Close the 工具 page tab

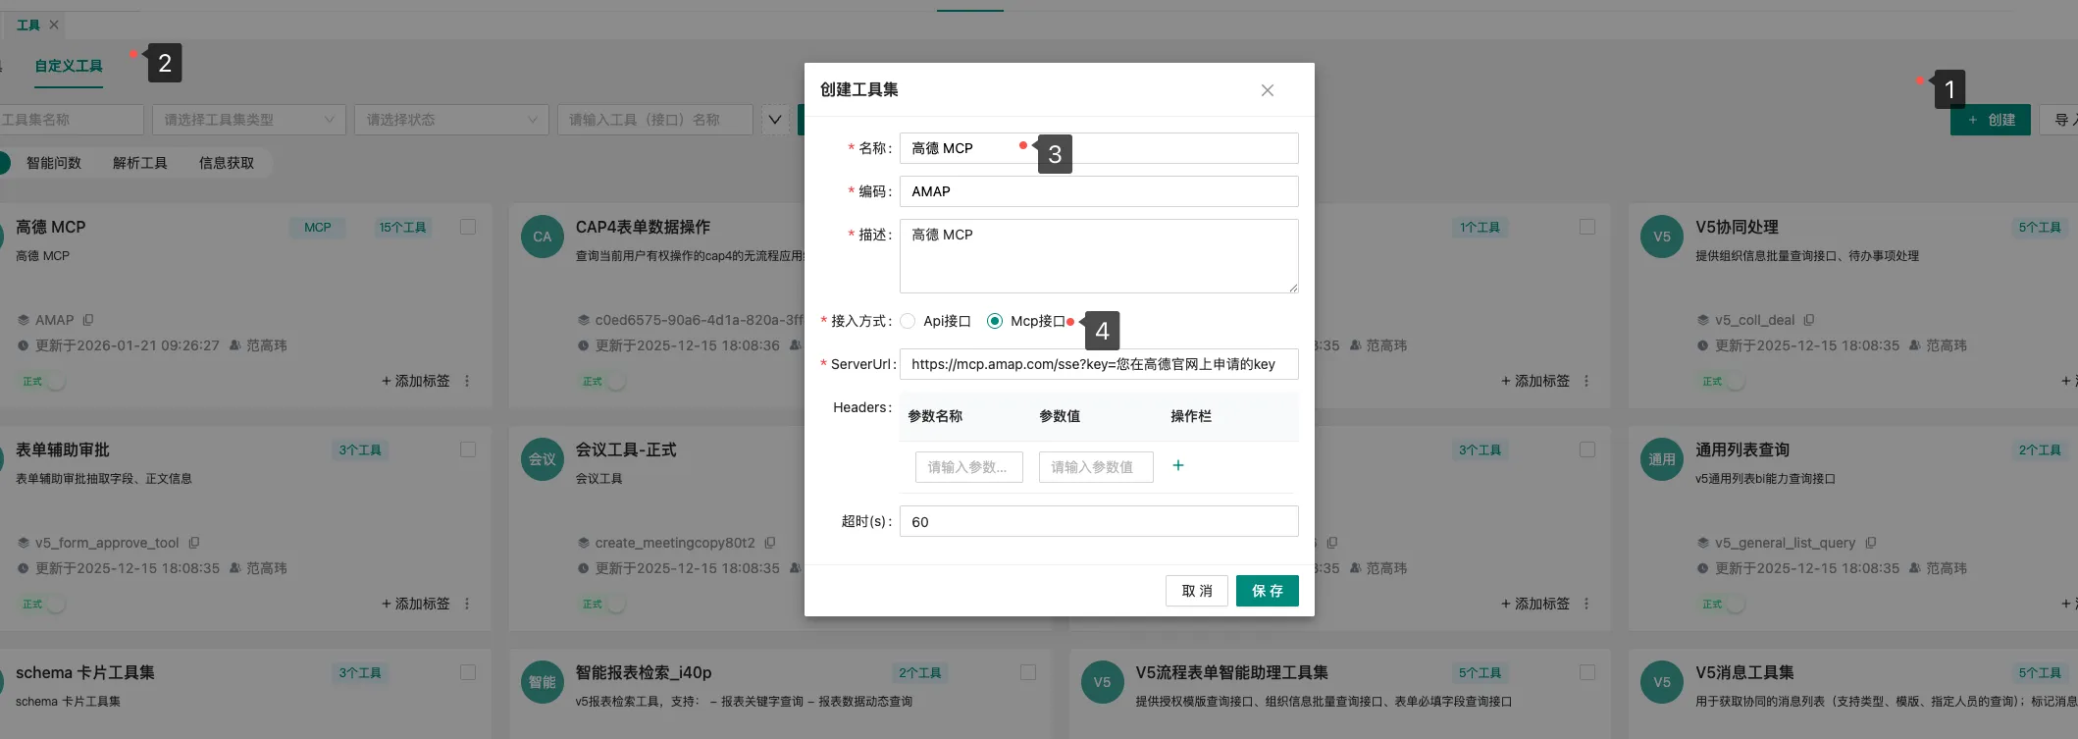[x=54, y=25]
